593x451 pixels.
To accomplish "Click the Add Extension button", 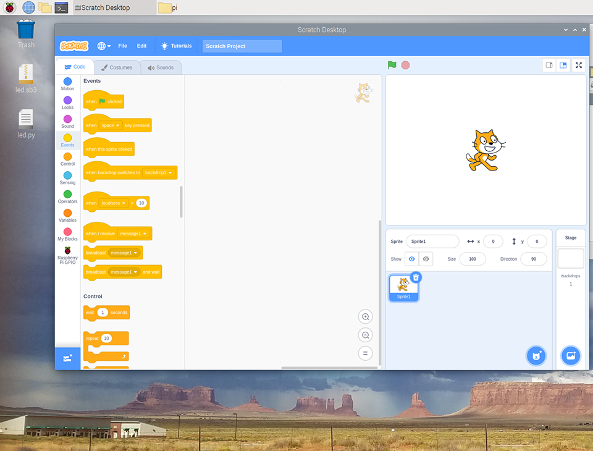I will click(68, 358).
